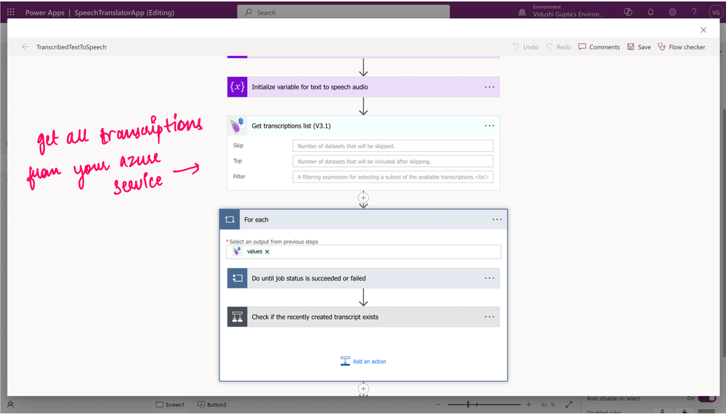Click the For each loop icon
This screenshot has width=726, height=414.
(x=230, y=220)
